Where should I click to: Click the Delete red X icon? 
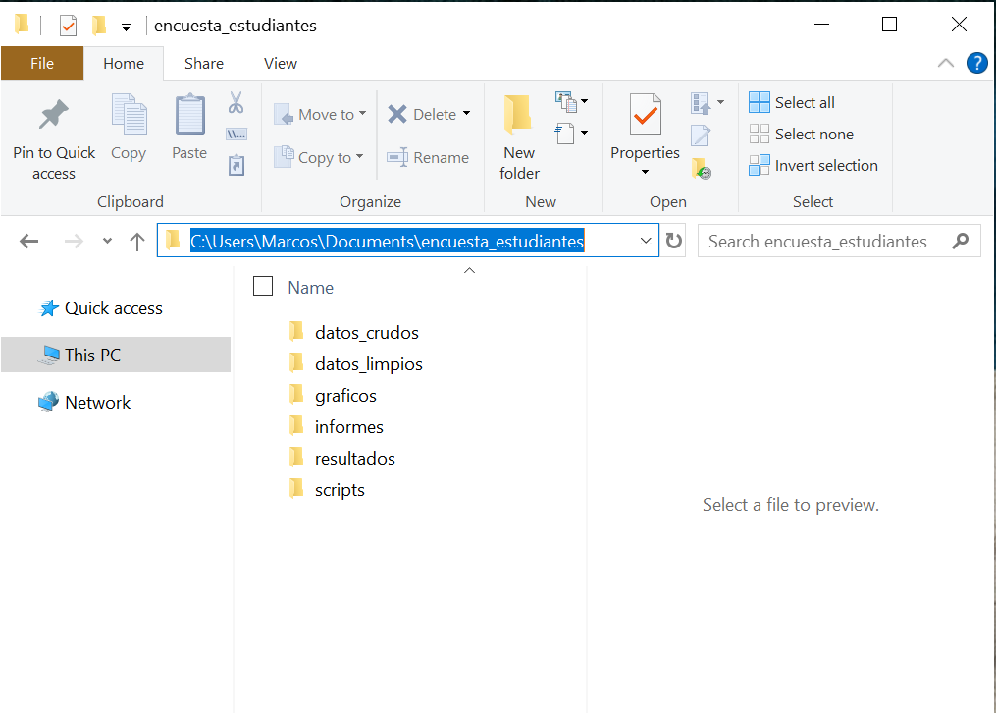coord(397,114)
